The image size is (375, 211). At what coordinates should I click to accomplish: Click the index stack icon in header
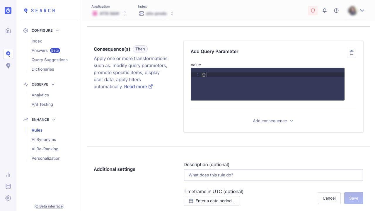coord(142,13)
